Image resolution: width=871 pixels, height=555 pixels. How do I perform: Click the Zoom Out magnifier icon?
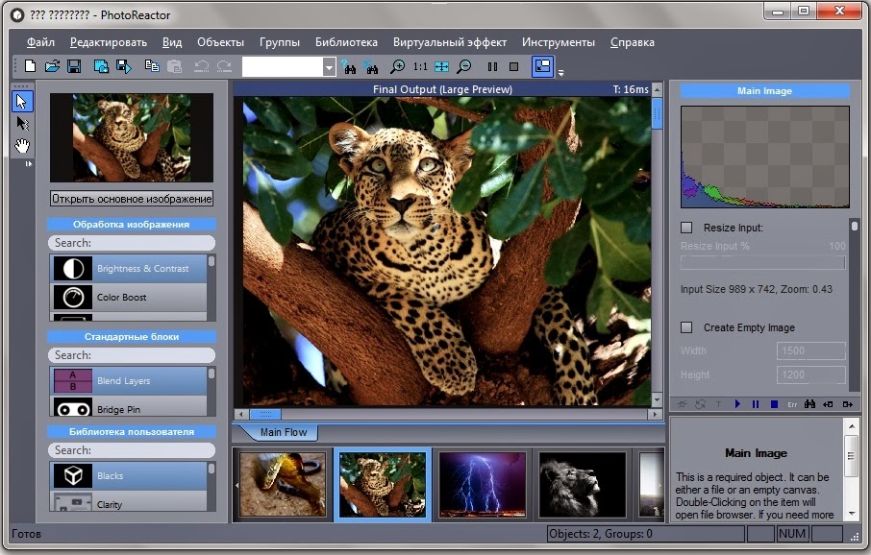pos(464,66)
